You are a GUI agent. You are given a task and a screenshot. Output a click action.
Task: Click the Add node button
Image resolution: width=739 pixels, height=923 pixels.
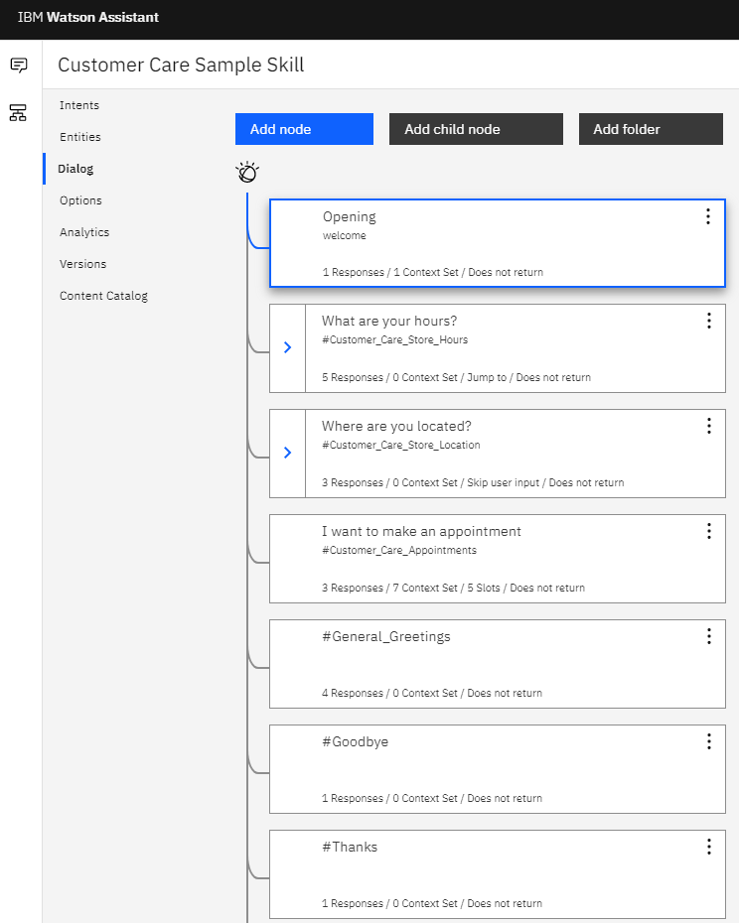click(304, 129)
